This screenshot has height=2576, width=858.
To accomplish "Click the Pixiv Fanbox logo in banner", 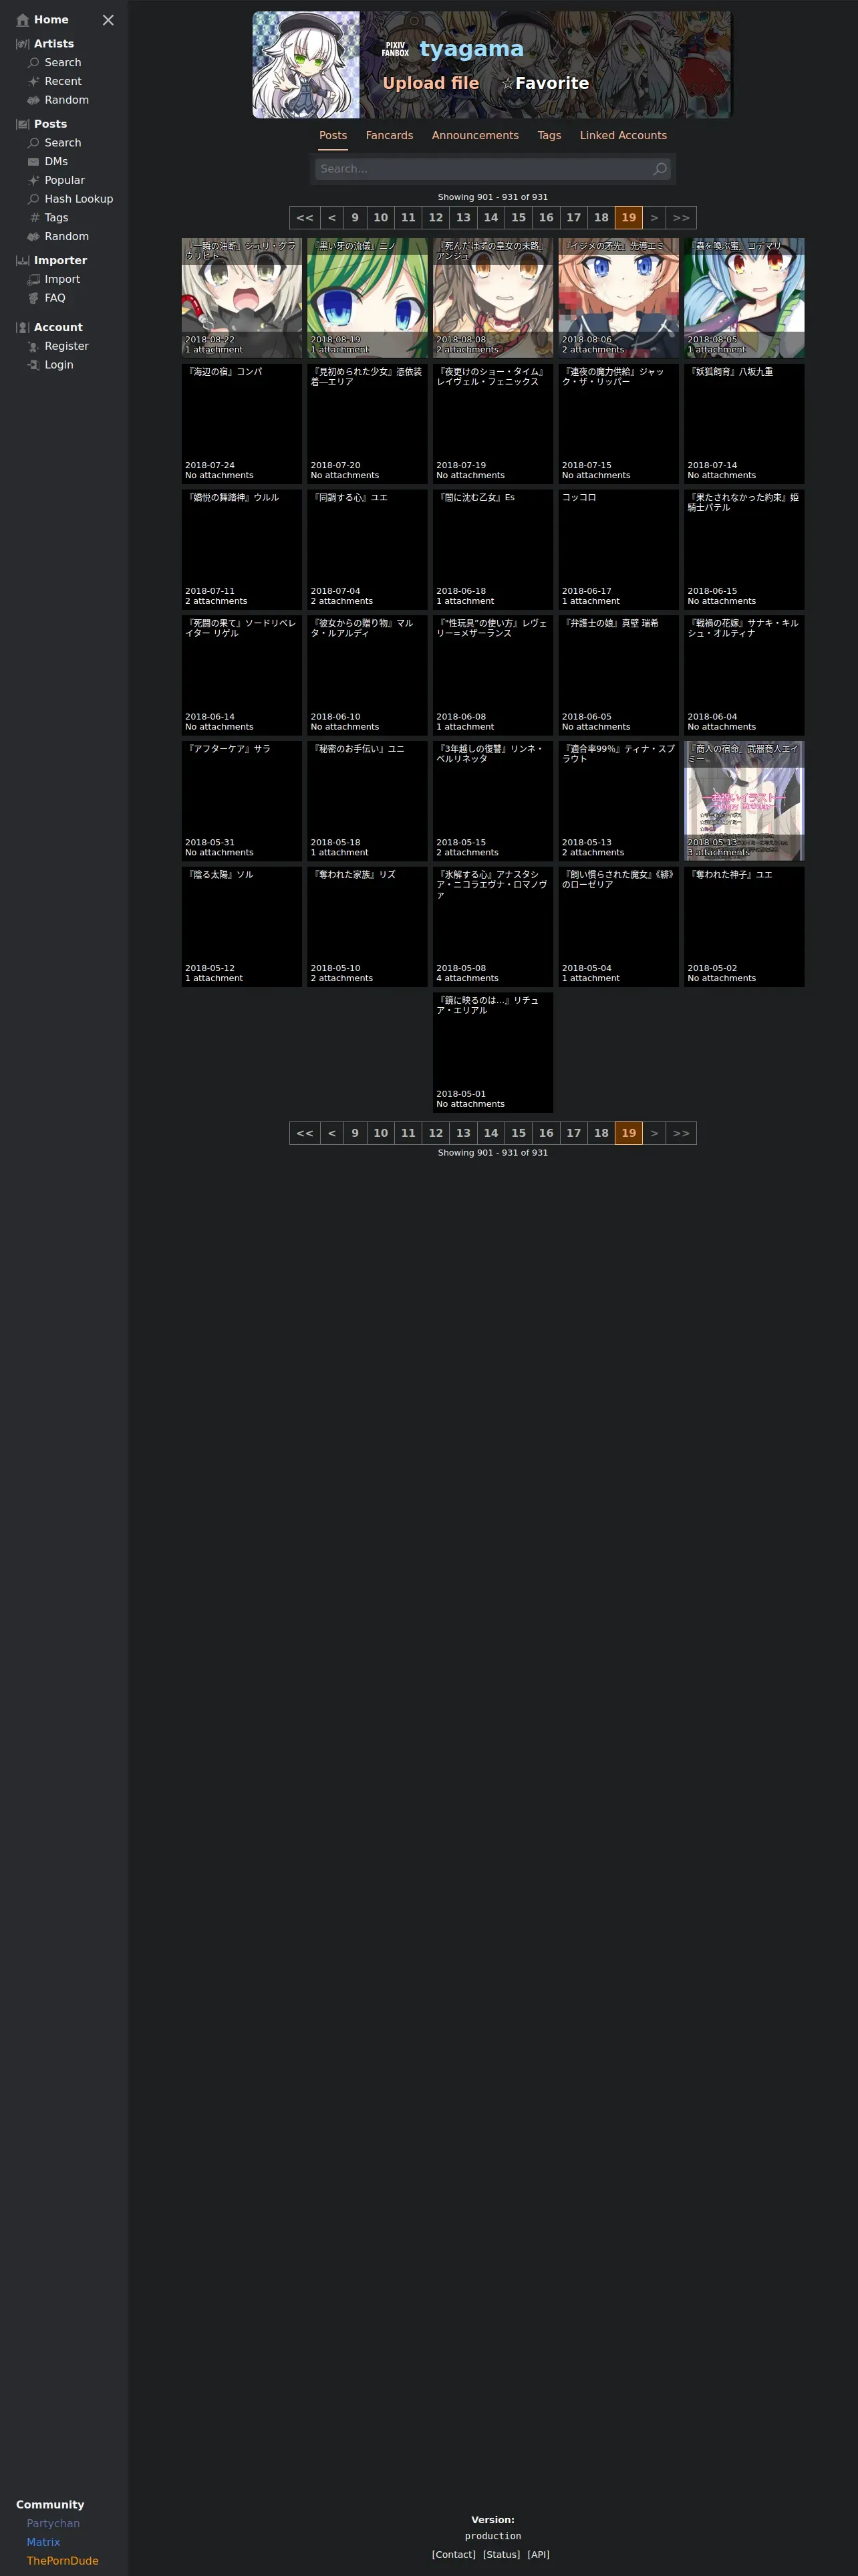I will click(396, 49).
